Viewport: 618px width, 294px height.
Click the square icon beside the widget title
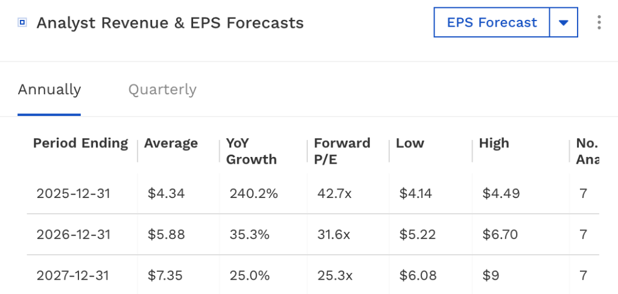point(22,23)
